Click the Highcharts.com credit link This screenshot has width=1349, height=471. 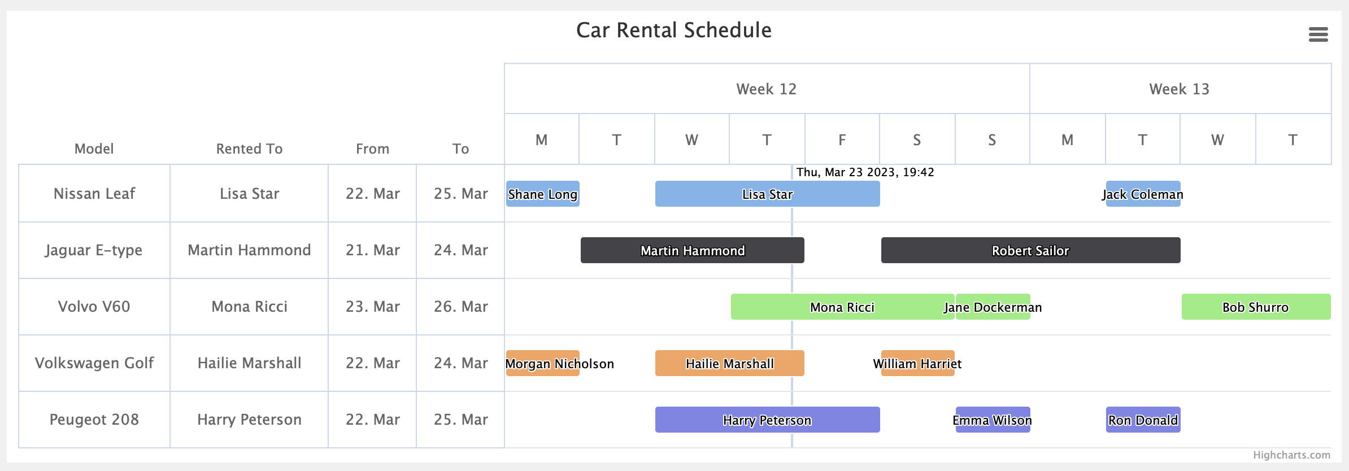pyautogui.click(x=1291, y=455)
